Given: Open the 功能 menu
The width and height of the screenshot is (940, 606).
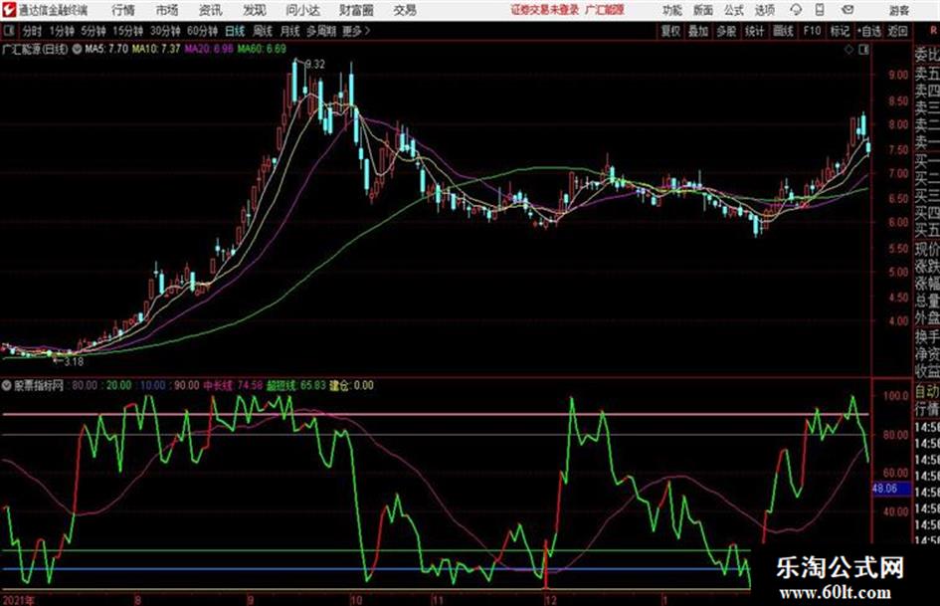Looking at the screenshot, I should pyautogui.click(x=672, y=10).
